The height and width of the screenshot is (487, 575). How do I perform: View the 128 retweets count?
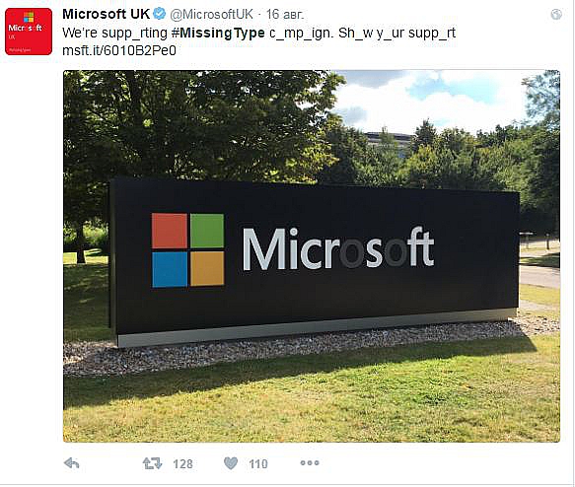pyautogui.click(x=182, y=464)
